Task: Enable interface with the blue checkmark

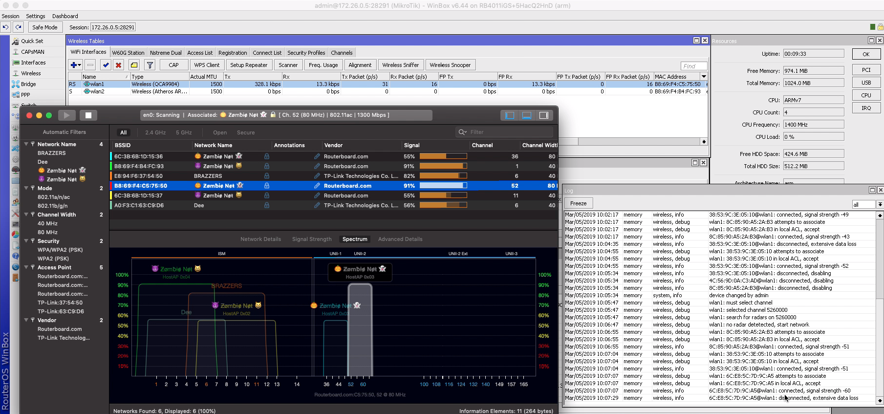Action: click(x=106, y=65)
